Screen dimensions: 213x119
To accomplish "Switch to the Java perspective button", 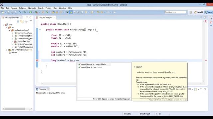I will click(x=208, y=12).
